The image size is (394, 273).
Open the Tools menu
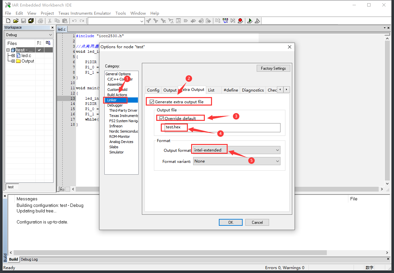(x=121, y=13)
